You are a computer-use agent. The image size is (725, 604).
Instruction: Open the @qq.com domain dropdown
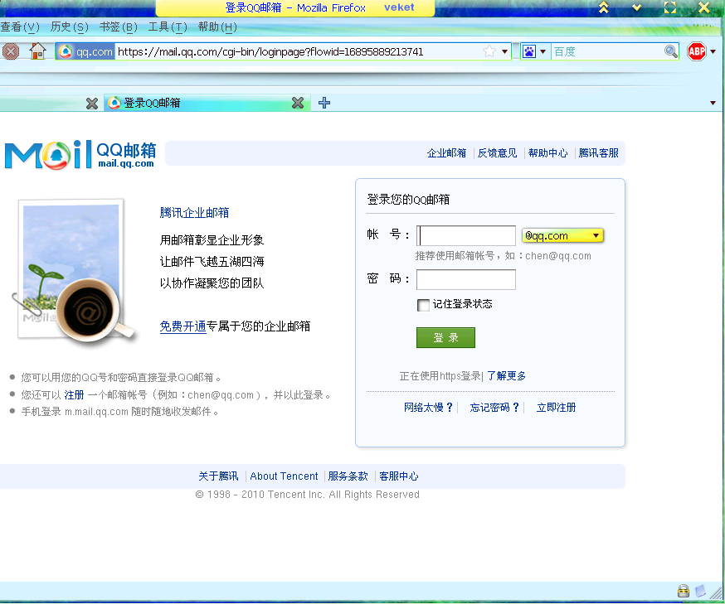[x=562, y=235]
